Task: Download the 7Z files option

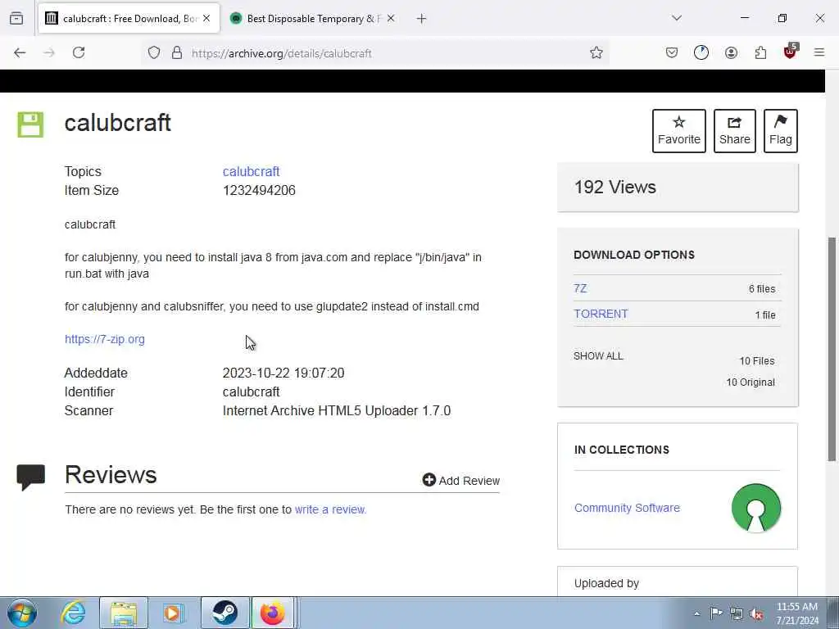Action: pyautogui.click(x=580, y=288)
